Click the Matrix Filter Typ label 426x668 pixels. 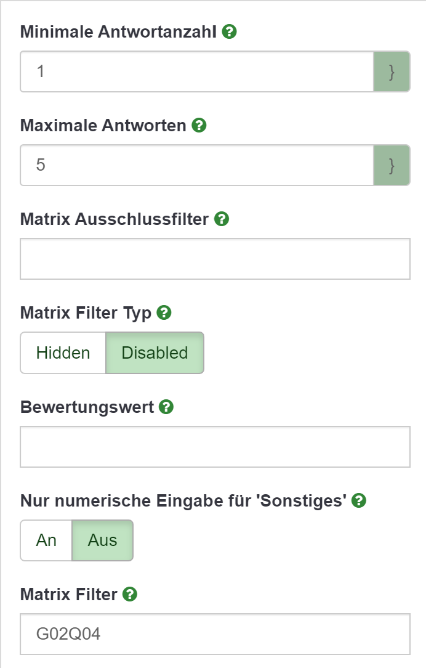86,313
